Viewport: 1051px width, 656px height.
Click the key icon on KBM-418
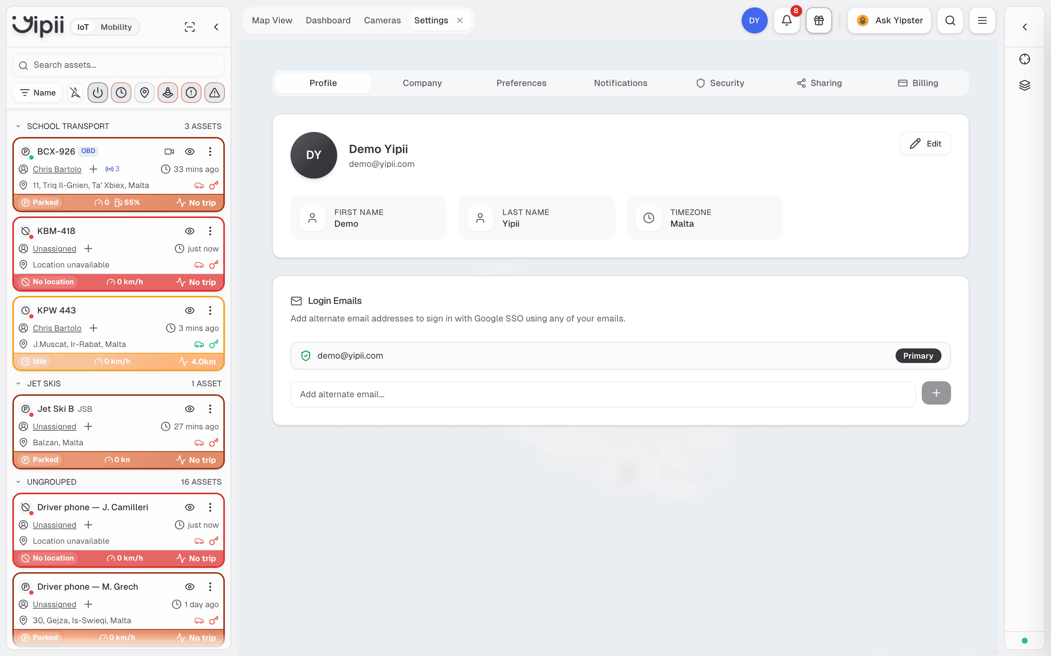[214, 265]
